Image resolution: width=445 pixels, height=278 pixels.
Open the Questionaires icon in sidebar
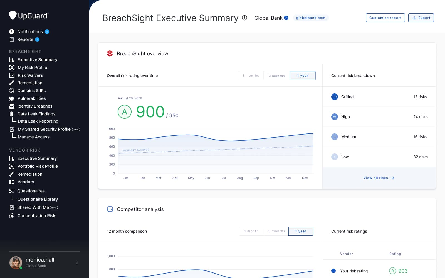(x=11, y=191)
